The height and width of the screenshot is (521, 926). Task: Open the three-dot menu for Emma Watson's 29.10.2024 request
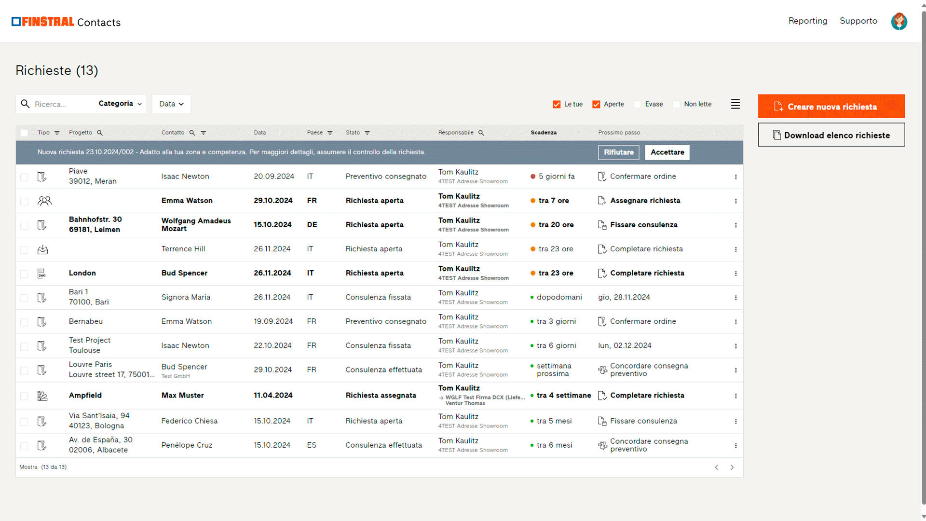[x=736, y=201]
